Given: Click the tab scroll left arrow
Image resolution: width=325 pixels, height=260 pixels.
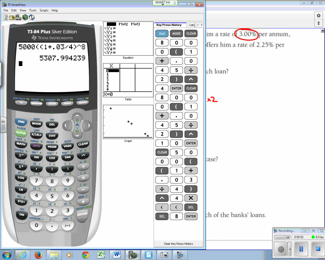Looking at the screenshot, I should point(198,25).
